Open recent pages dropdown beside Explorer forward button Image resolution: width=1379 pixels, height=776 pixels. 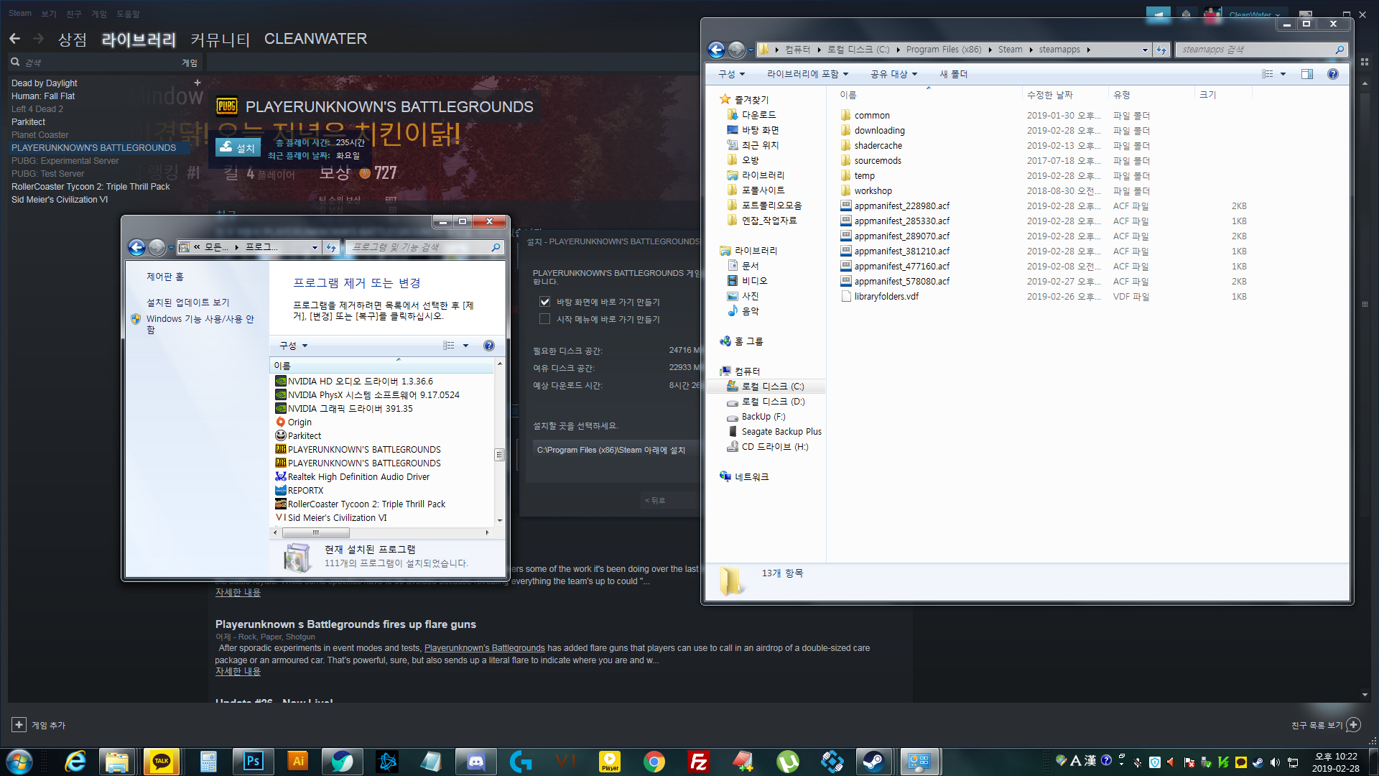pyautogui.click(x=751, y=50)
